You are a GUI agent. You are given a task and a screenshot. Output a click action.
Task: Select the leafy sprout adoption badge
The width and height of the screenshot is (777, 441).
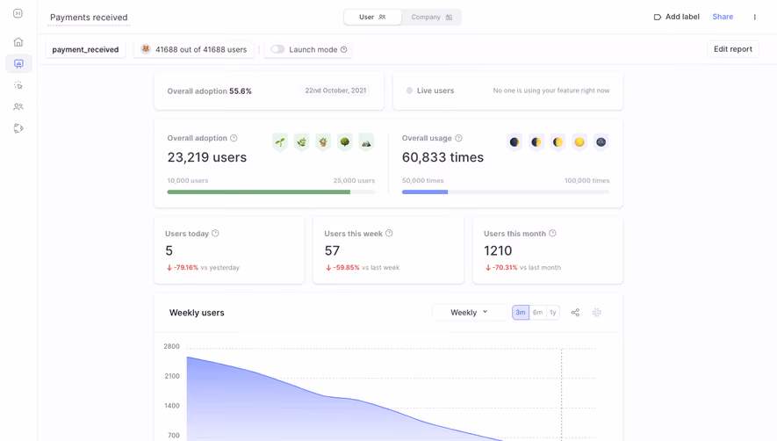pyautogui.click(x=301, y=142)
